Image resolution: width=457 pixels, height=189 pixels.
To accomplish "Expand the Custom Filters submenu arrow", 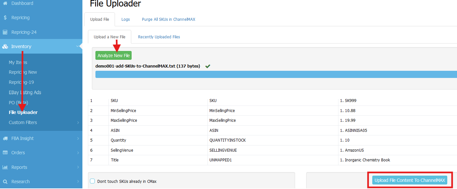I will (78, 122).
